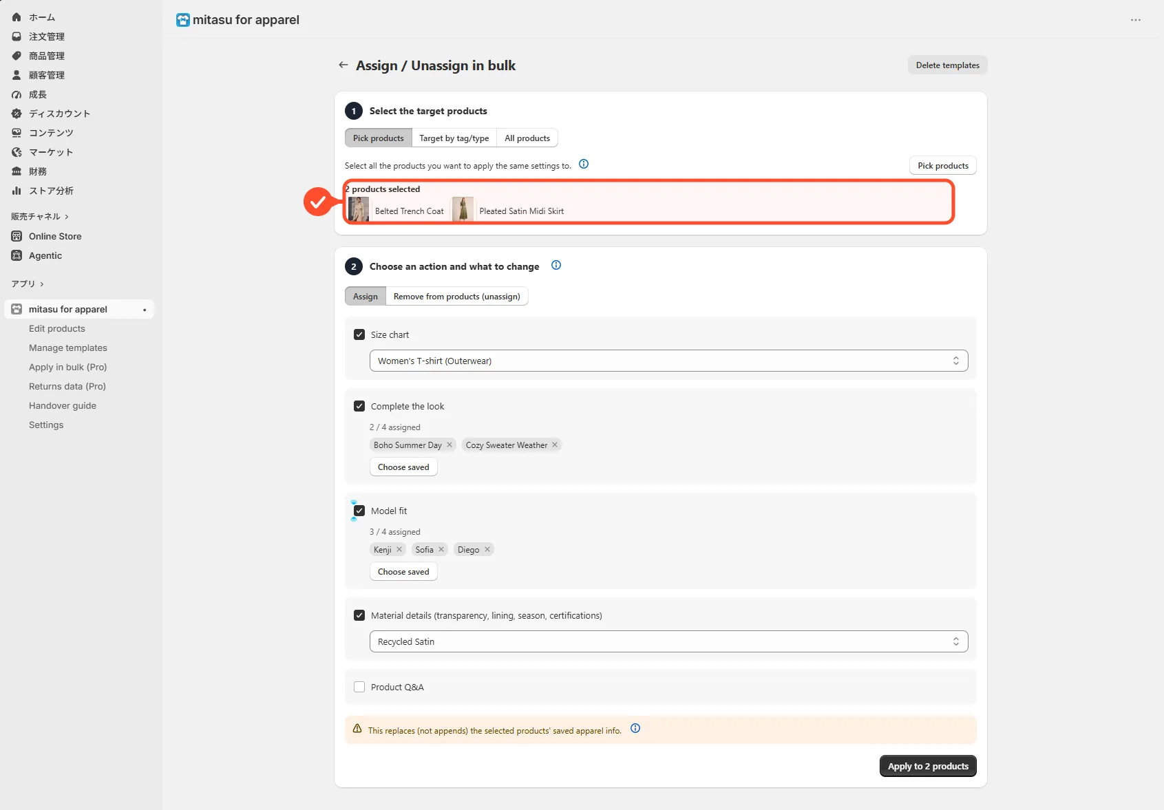Open the content icon in sidebar
Image resolution: width=1164 pixels, height=810 pixels.
(x=17, y=133)
